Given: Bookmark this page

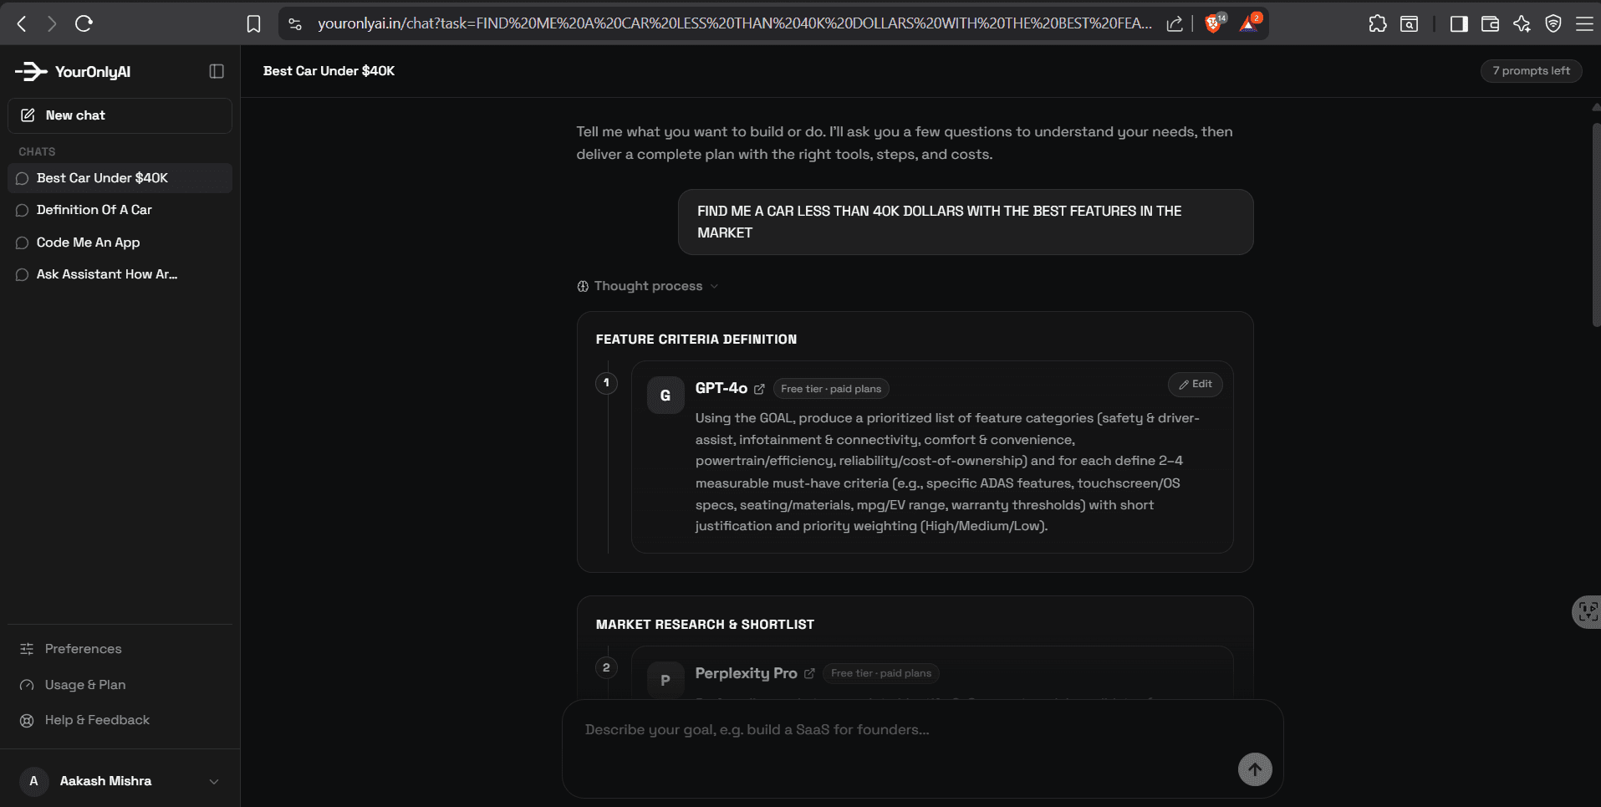Looking at the screenshot, I should coord(254,24).
